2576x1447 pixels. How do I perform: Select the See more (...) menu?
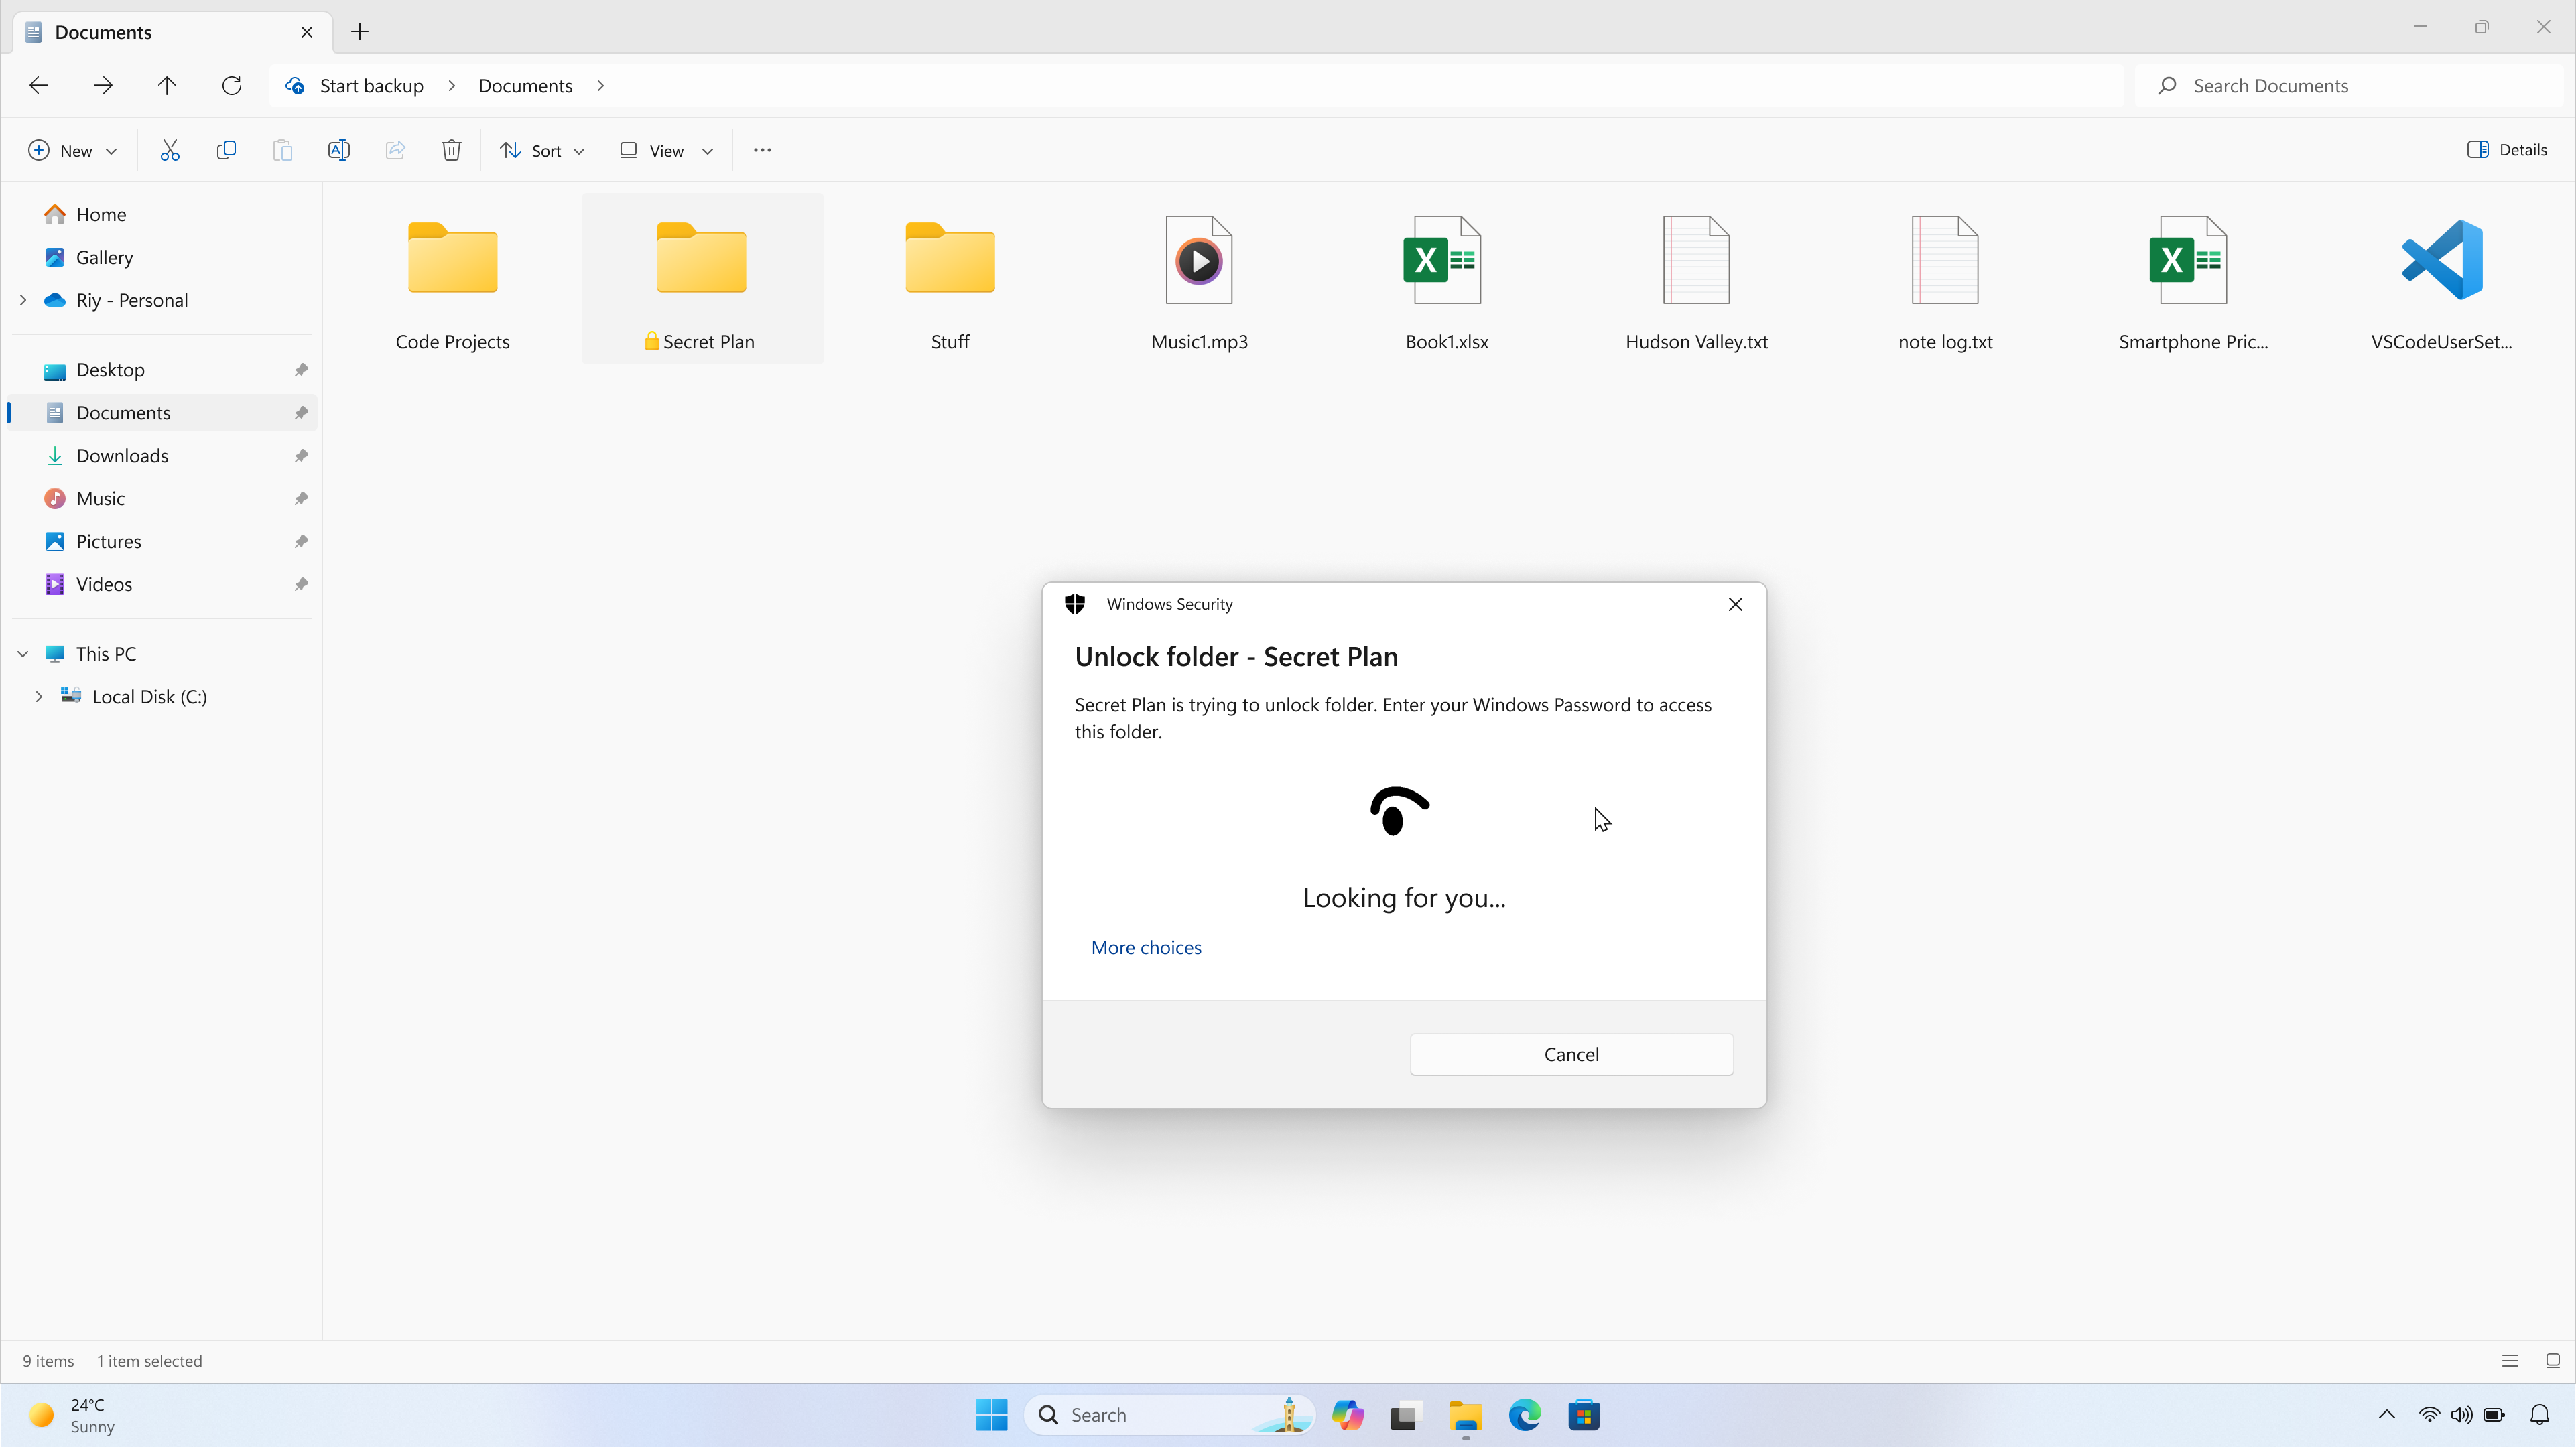click(763, 150)
